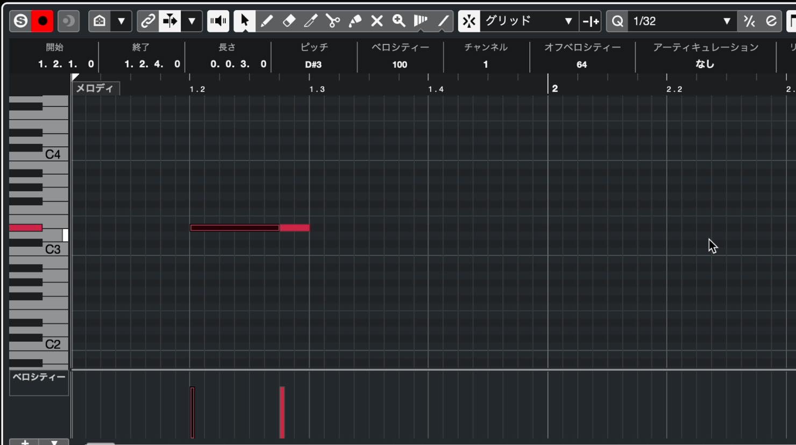Image resolution: width=796 pixels, height=445 pixels.
Task: Select the Object Selection arrow tool
Action: click(x=245, y=21)
